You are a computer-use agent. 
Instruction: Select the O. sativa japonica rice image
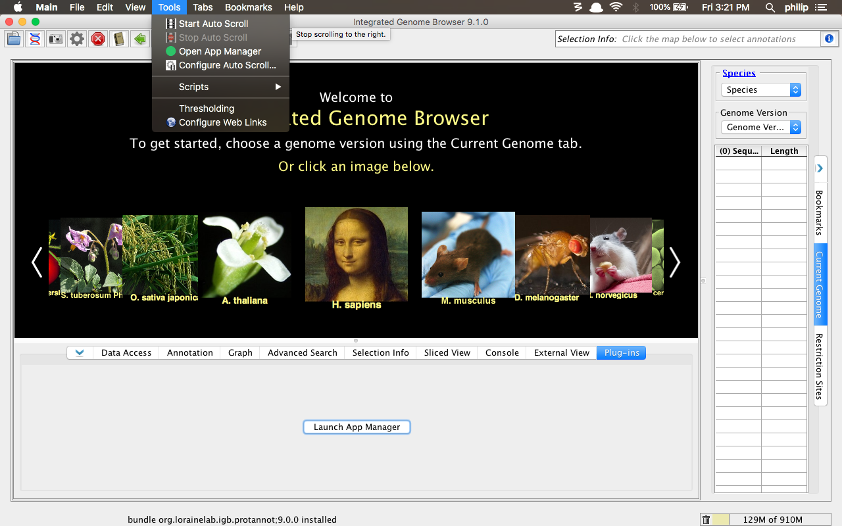coord(160,254)
